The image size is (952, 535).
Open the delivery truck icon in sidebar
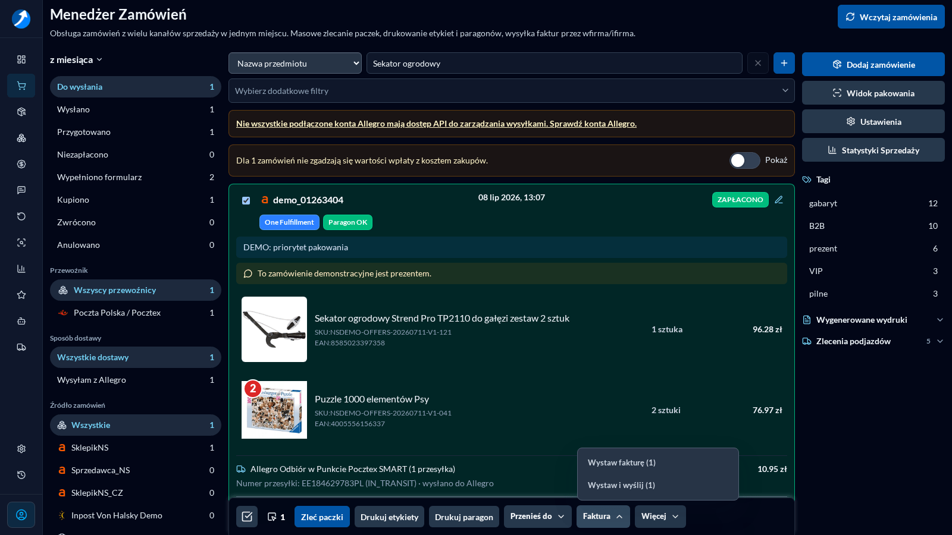tap(21, 347)
